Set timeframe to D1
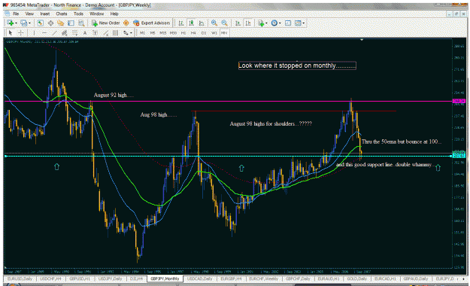 pyautogui.click(x=204, y=33)
